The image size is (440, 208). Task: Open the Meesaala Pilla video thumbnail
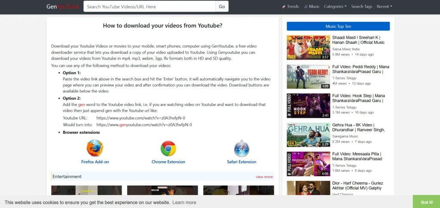coord(309,164)
